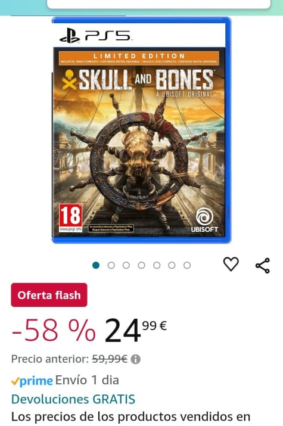Tap the Envío 1 día delivery text

[87, 380]
